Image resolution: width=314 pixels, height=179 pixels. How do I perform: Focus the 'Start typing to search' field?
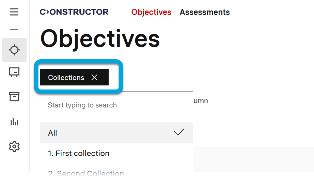point(116,105)
